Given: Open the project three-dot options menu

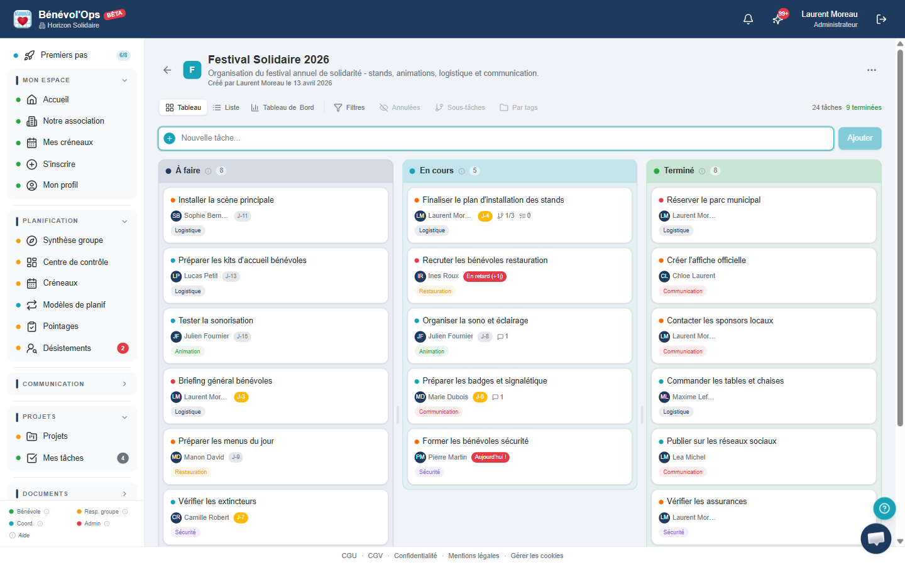Looking at the screenshot, I should pos(871,70).
